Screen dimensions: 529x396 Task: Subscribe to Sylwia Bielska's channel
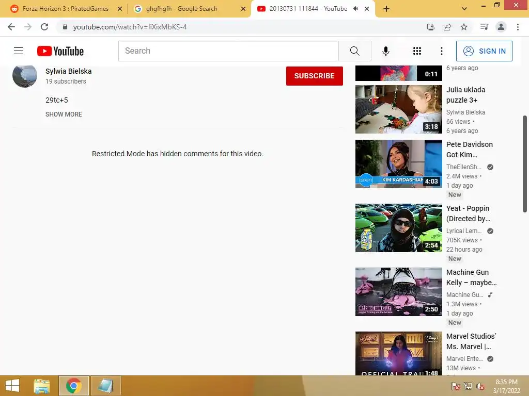click(x=315, y=76)
